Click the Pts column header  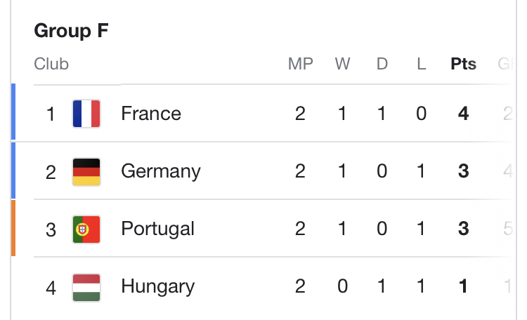point(463,64)
